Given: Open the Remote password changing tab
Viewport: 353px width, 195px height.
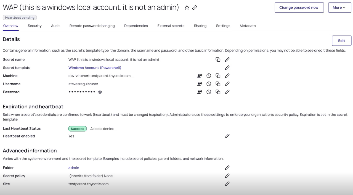Looking at the screenshot, I should coord(92,26).
